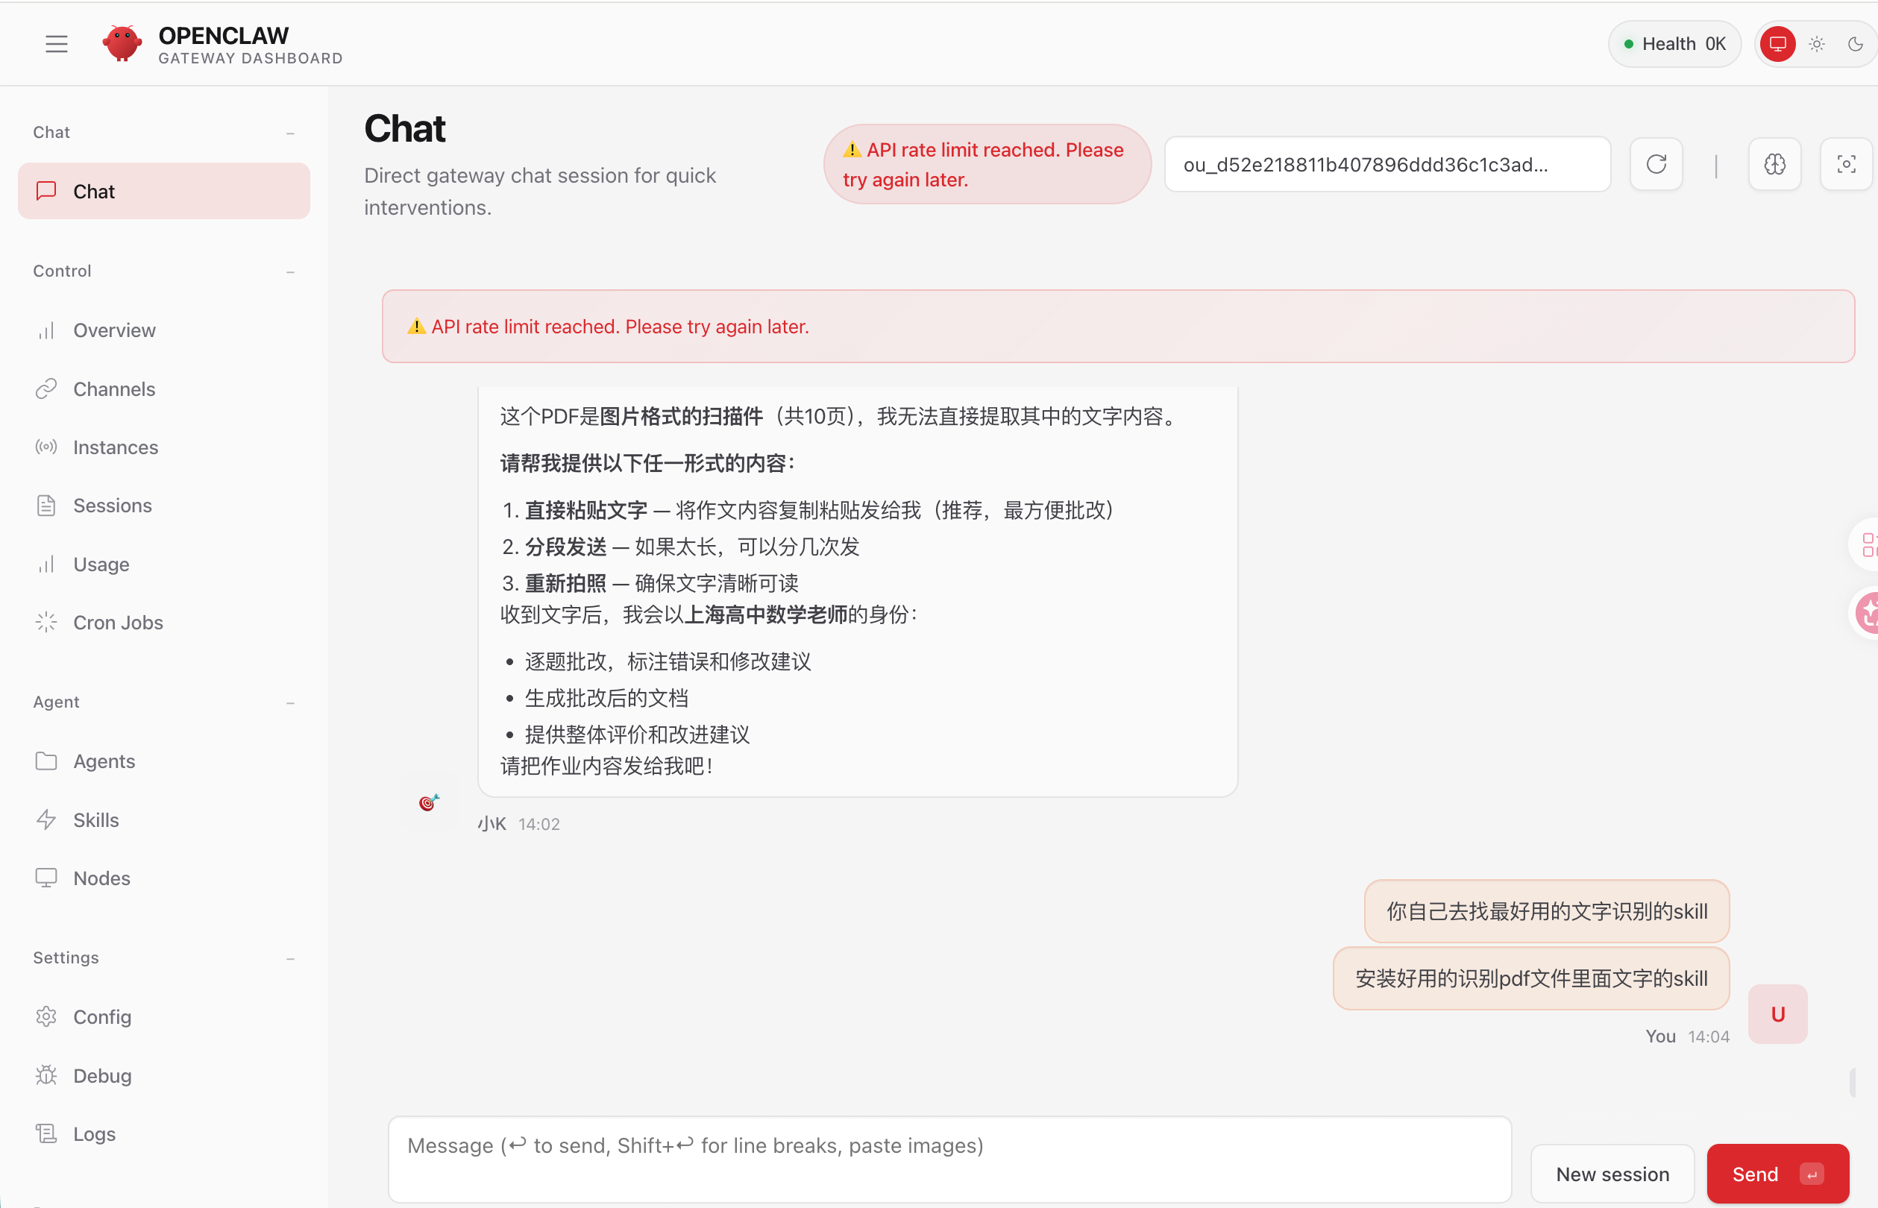Select the system theme monitor icon

(1777, 44)
